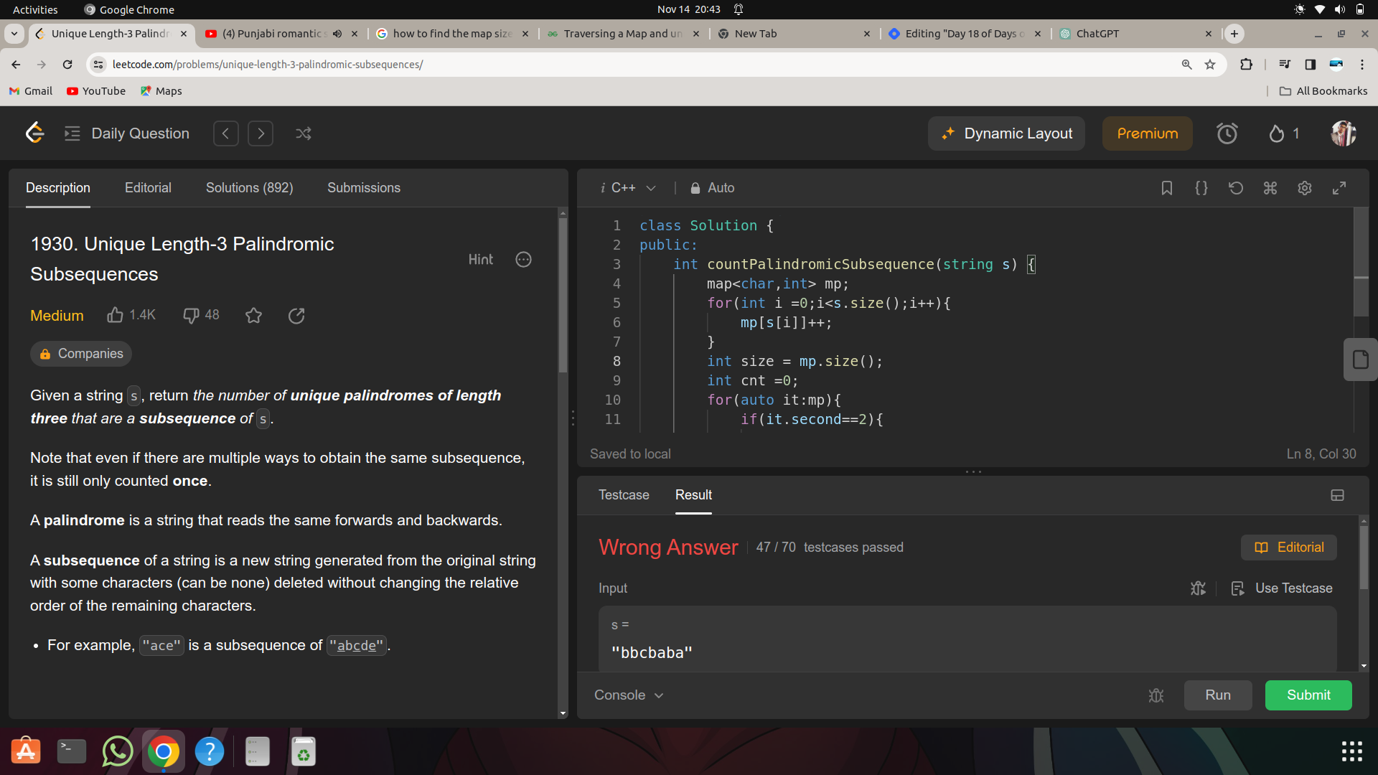The width and height of the screenshot is (1378, 775).
Task: Reset code to default with undo icon
Action: [1236, 188]
